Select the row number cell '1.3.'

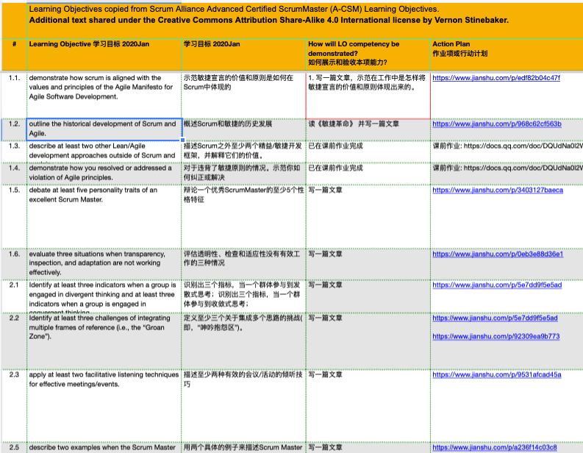tap(14, 151)
